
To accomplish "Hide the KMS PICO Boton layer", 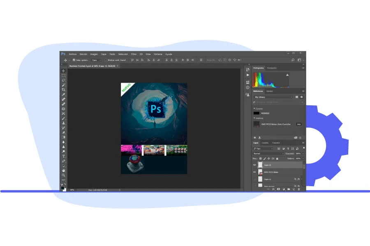I will click(254, 172).
